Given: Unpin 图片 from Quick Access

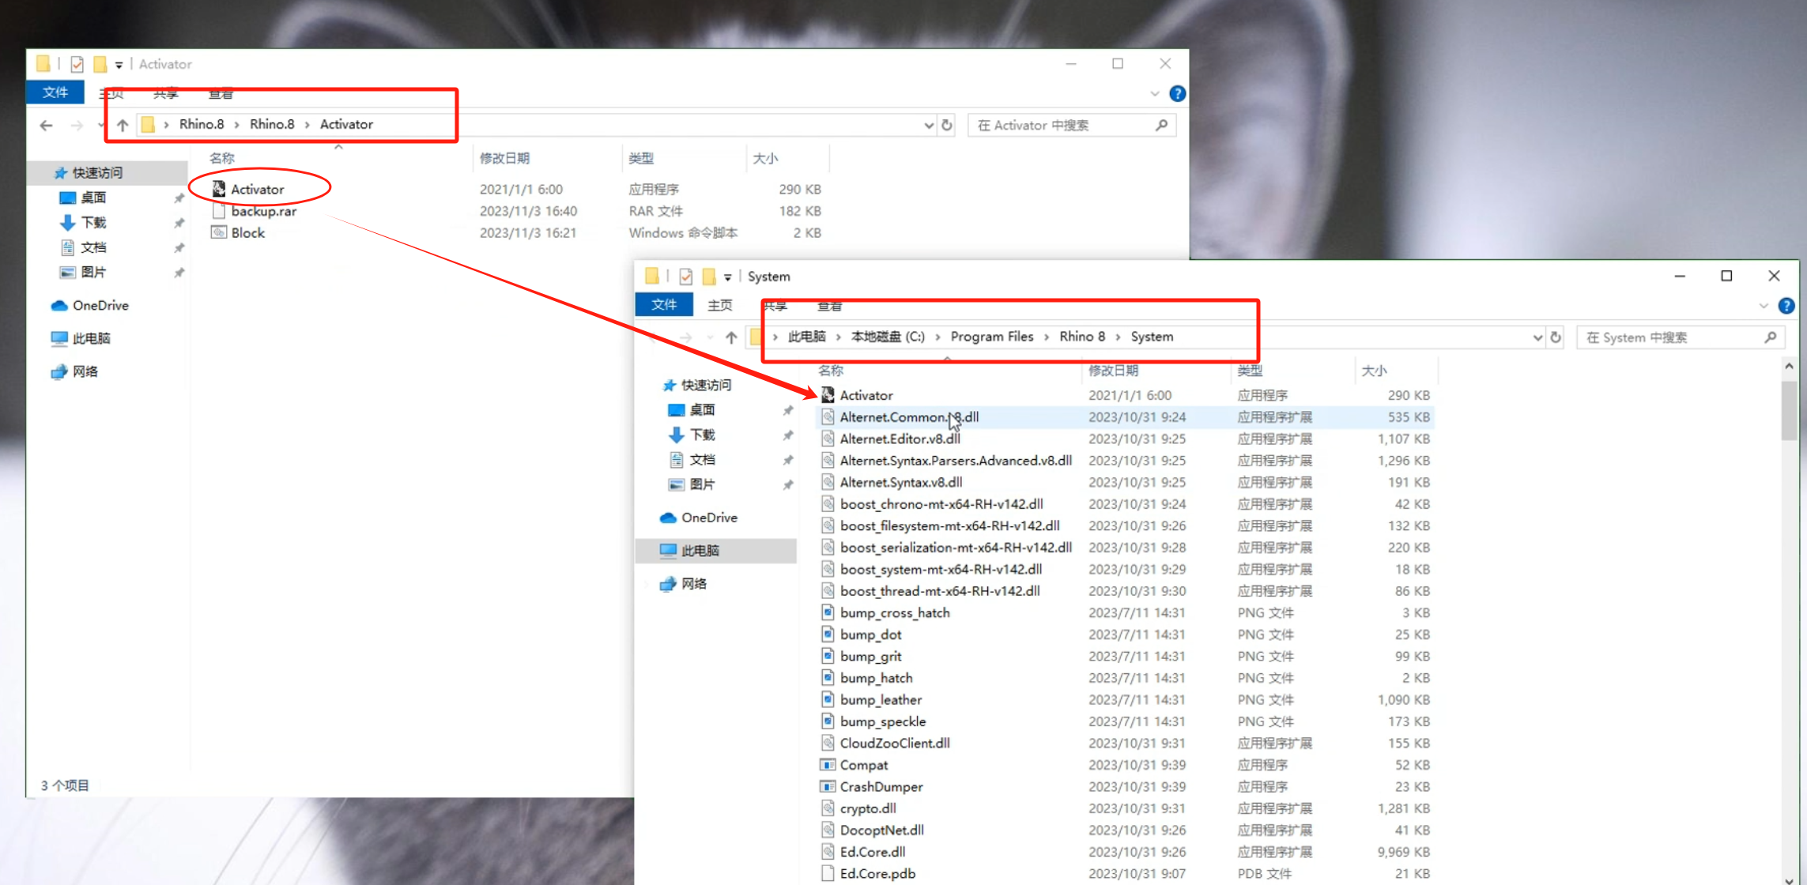Looking at the screenshot, I should [179, 272].
